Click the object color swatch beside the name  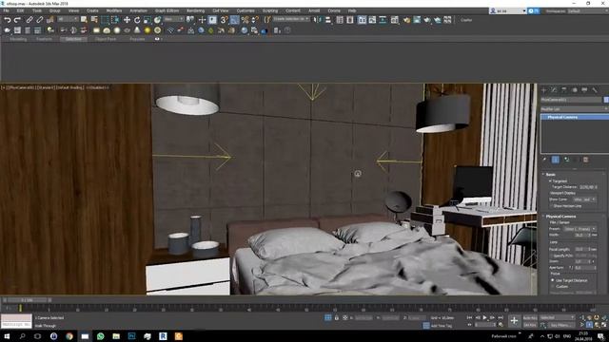pos(606,100)
